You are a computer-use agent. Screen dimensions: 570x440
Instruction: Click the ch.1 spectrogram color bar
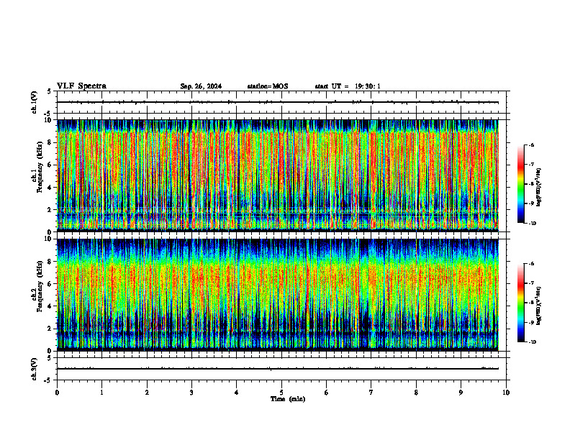point(521,184)
